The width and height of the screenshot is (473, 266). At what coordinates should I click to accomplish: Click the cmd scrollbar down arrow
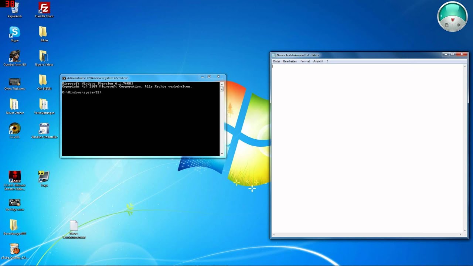tap(222, 154)
